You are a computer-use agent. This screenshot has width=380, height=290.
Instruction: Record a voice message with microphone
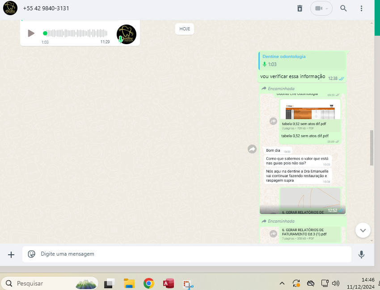[361, 254]
